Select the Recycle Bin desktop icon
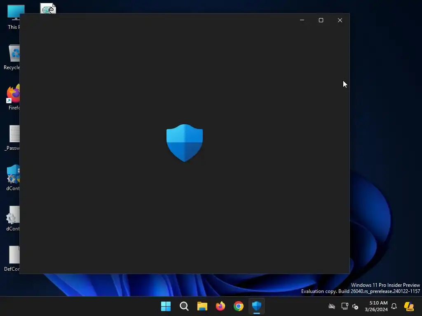This screenshot has height=316, width=422. point(12,57)
